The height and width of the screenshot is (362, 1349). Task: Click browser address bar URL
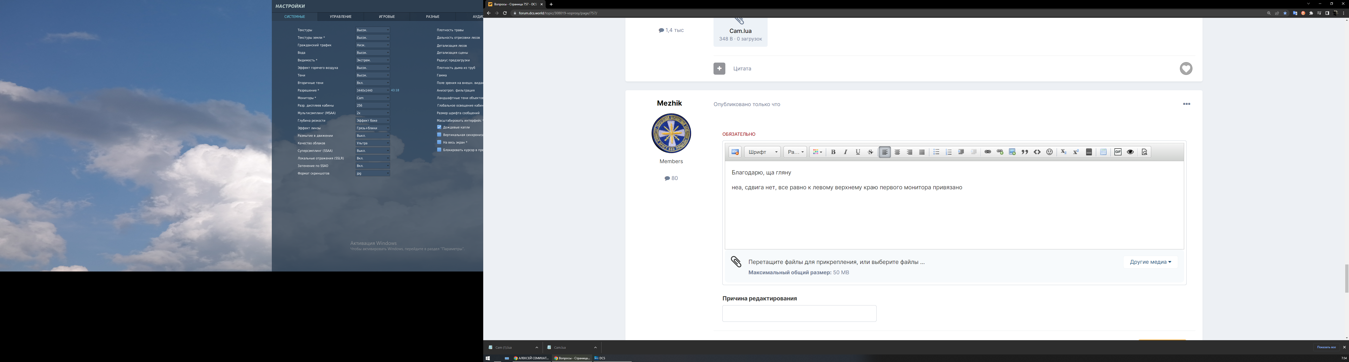pyautogui.click(x=558, y=13)
